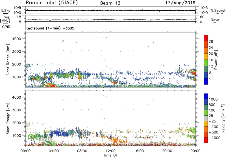Pick the gray Velocity segment between 25 and -25

(x=206, y=118)
